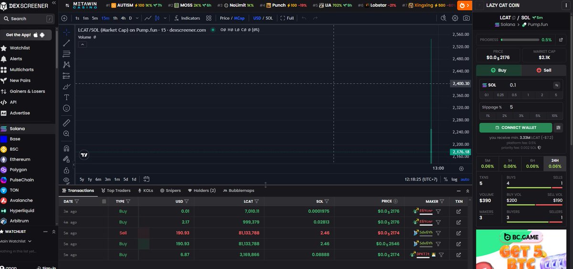Filter transactions by TYPE column
Viewport: 573px width, 269px height.
pyautogui.click(x=129, y=202)
